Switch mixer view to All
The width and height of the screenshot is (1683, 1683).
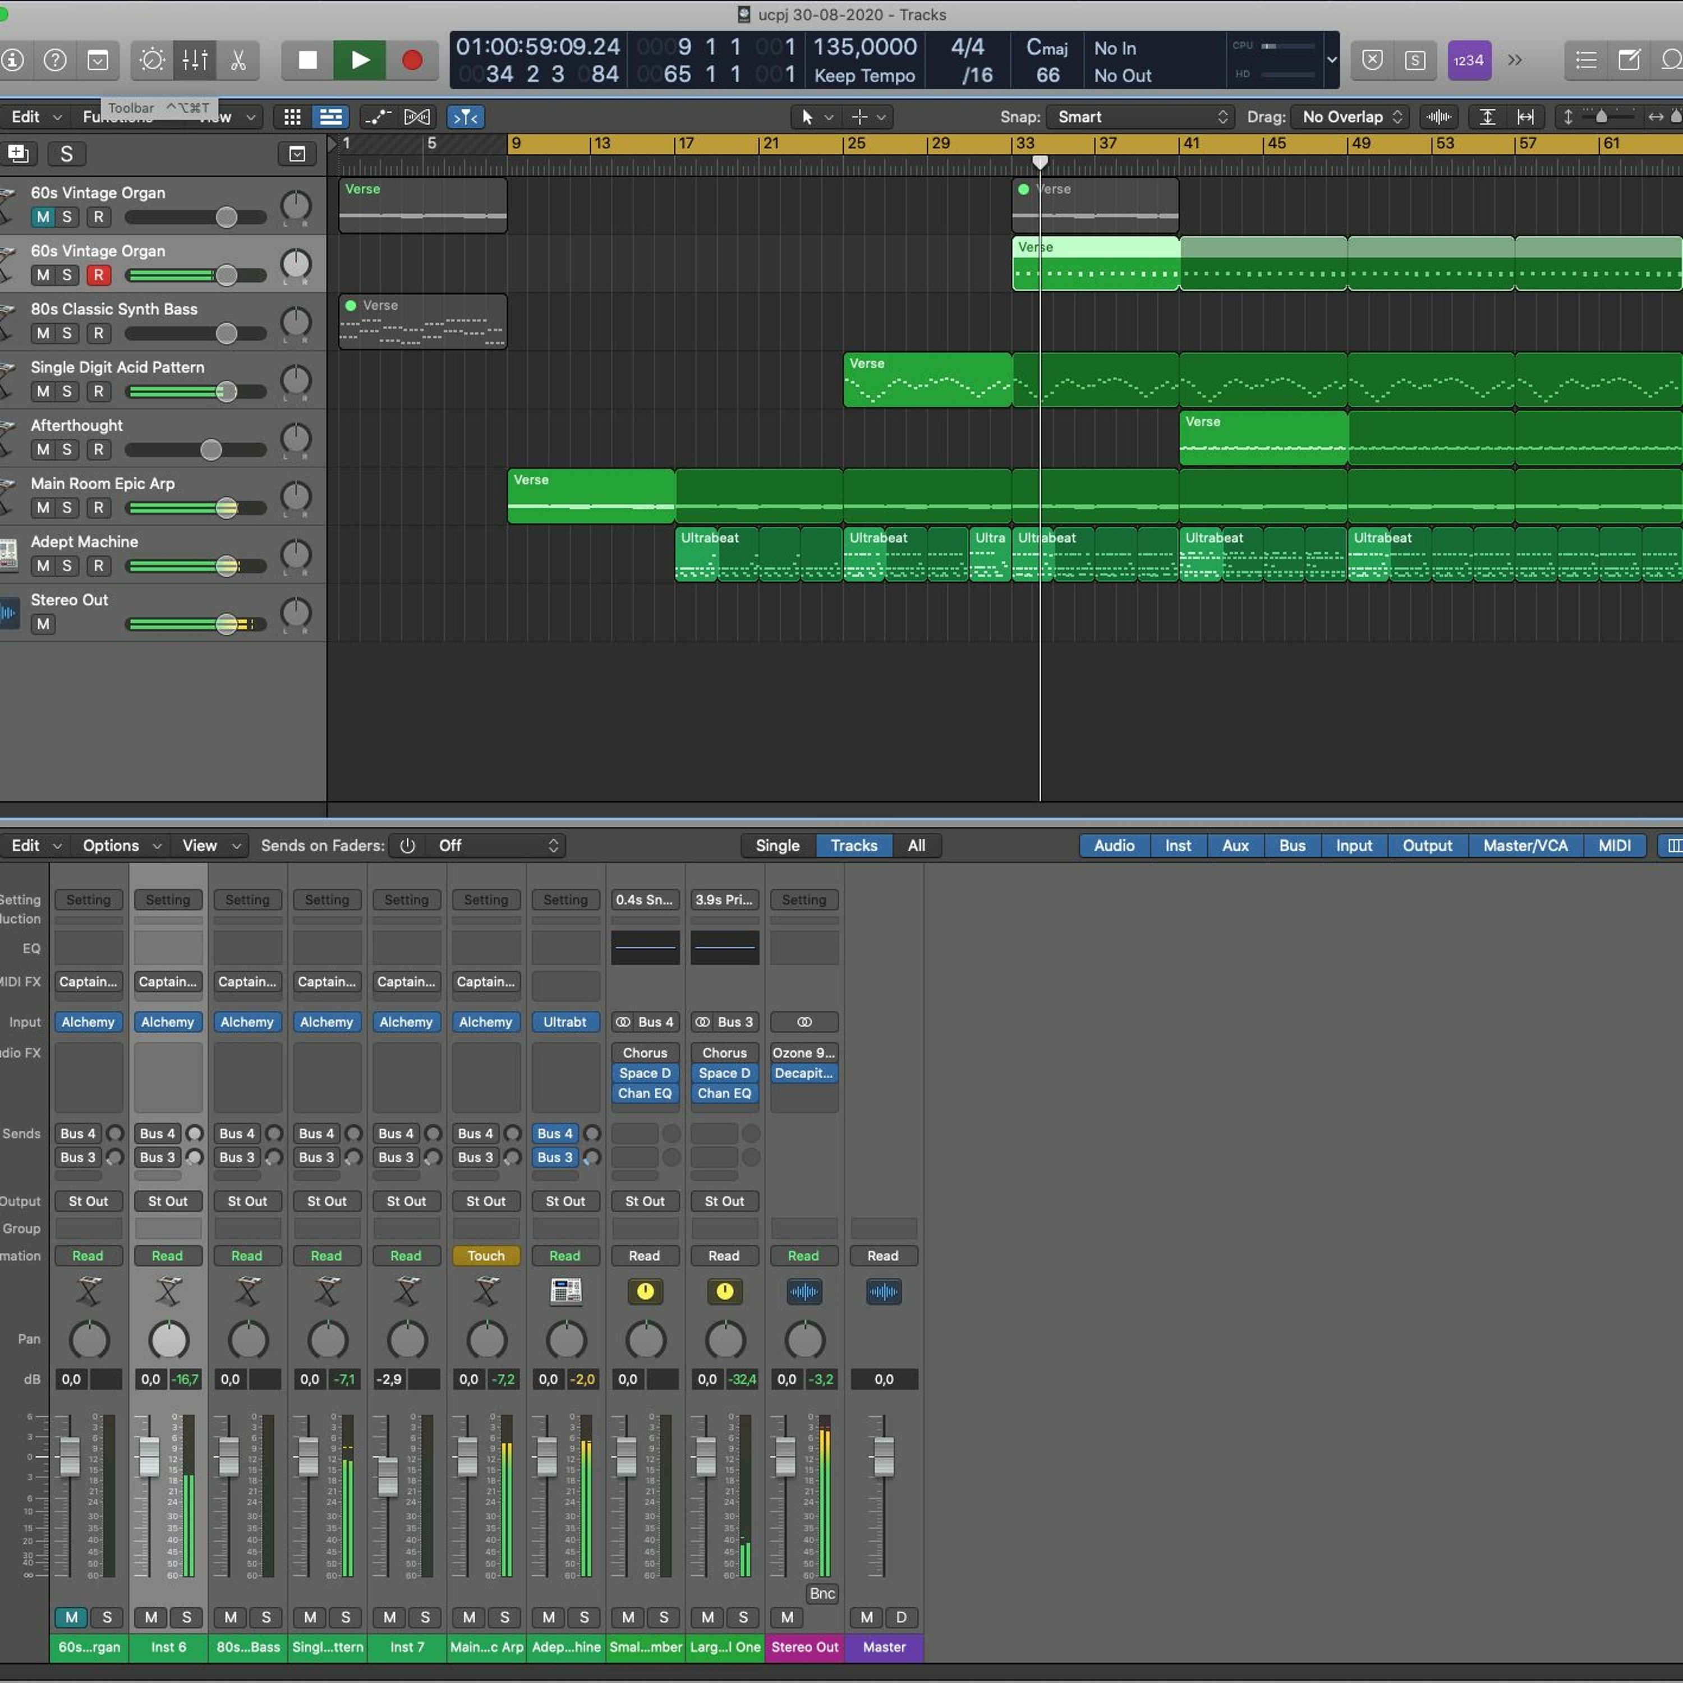pos(916,845)
